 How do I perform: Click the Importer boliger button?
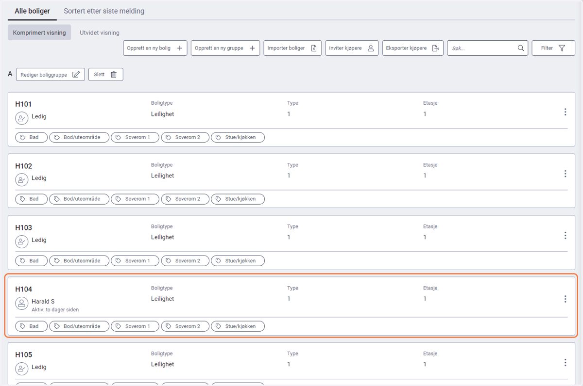tap(292, 48)
